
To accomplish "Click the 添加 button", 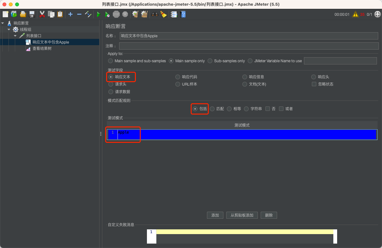I will [215, 215].
